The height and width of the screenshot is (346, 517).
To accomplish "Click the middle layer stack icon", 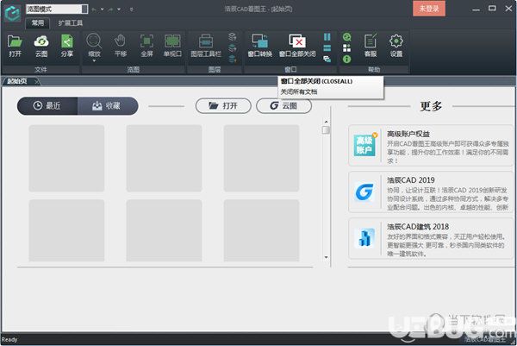I will pos(233,47).
